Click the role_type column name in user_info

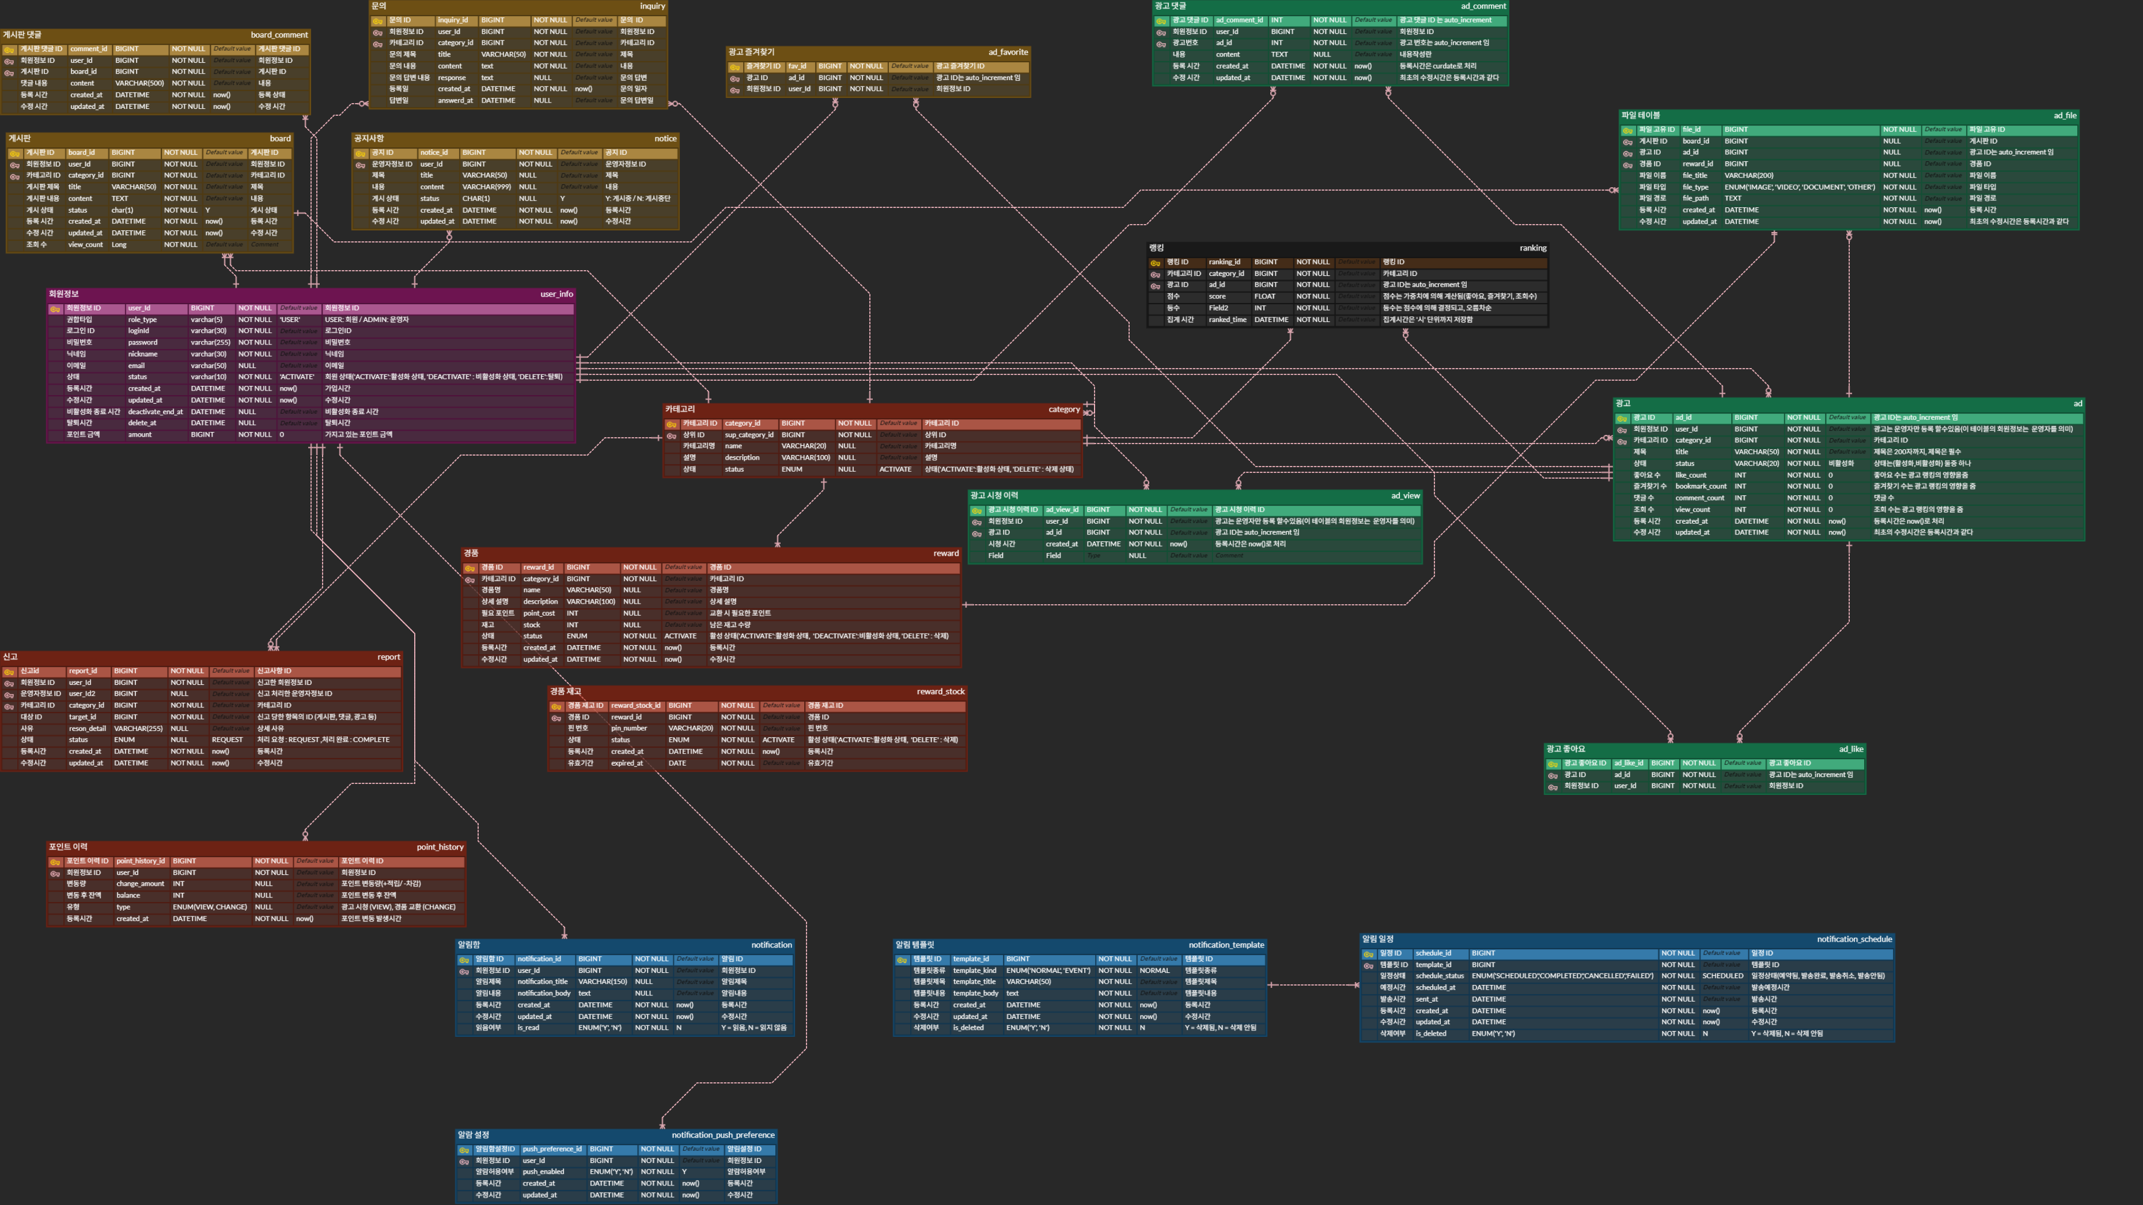coord(142,320)
